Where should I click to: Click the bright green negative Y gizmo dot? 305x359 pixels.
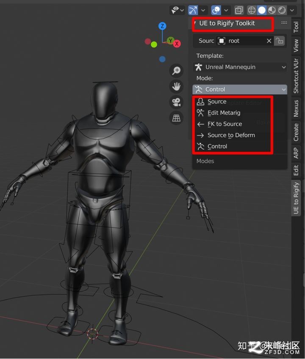point(154,44)
